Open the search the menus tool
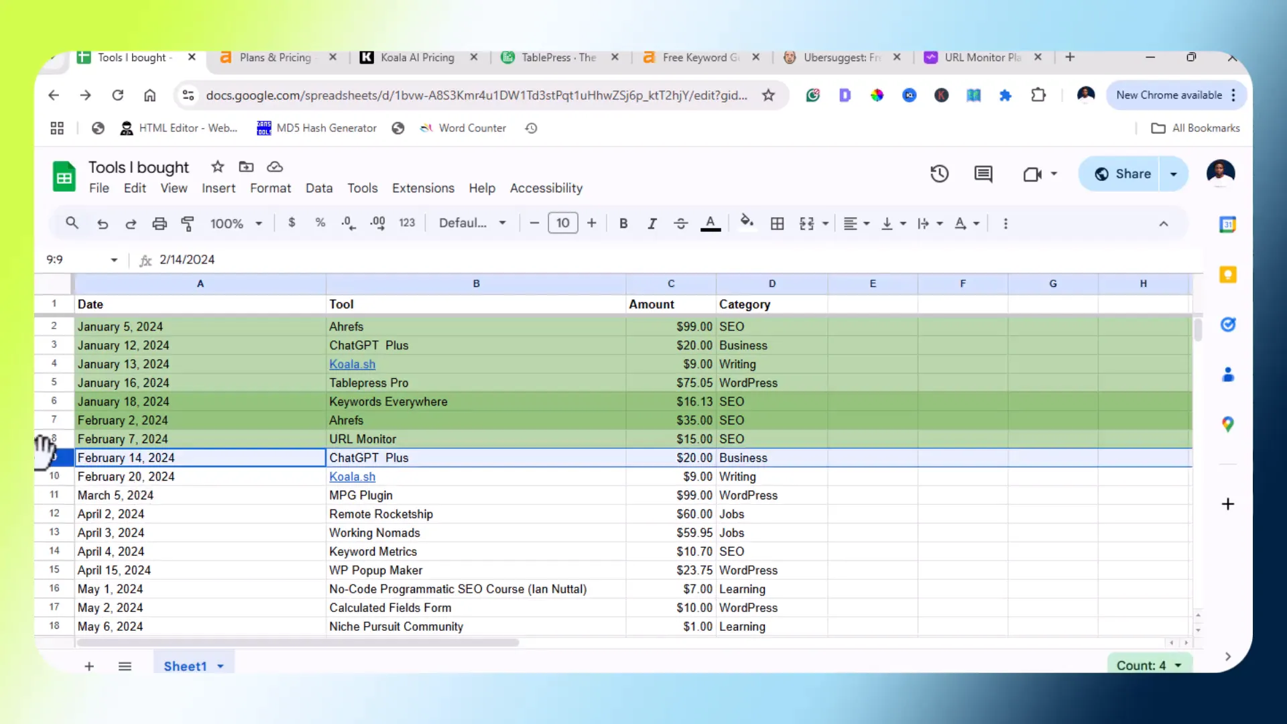Viewport: 1287px width, 724px height. [72, 223]
